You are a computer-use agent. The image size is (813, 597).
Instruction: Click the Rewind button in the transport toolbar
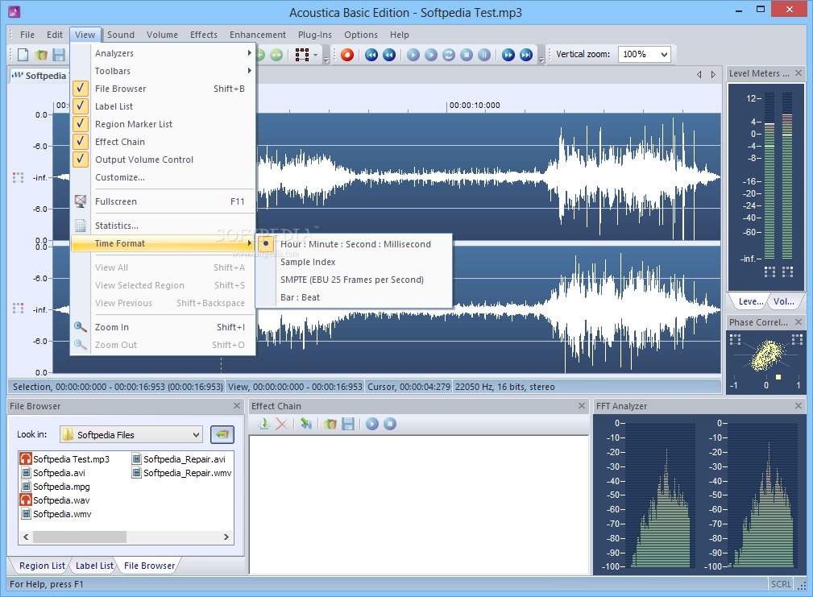click(389, 55)
